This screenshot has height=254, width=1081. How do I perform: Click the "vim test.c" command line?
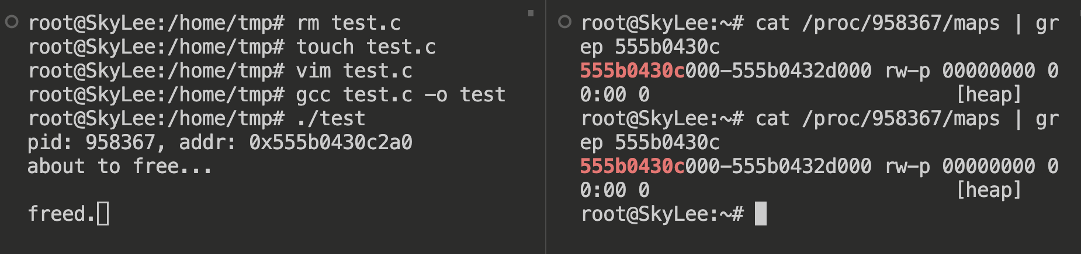coord(354,71)
